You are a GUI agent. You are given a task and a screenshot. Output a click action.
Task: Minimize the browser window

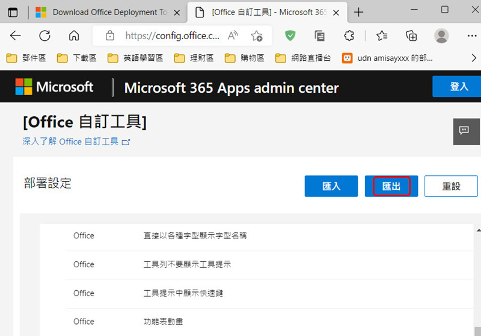tap(414, 10)
